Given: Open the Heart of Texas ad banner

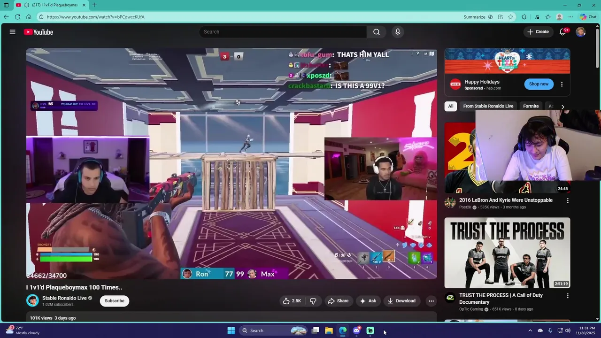Looking at the screenshot, I should coord(508,61).
